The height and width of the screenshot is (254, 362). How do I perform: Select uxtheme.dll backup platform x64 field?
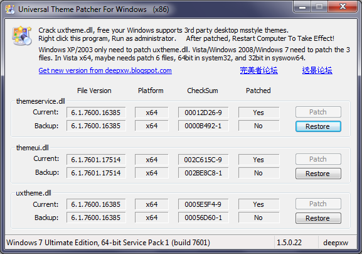point(152,218)
